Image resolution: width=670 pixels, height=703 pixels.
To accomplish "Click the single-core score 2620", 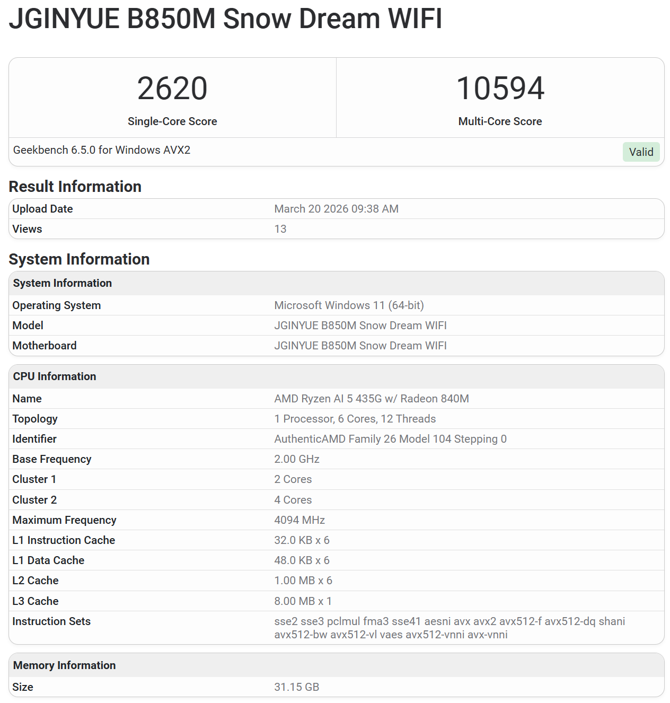I will pos(172,88).
